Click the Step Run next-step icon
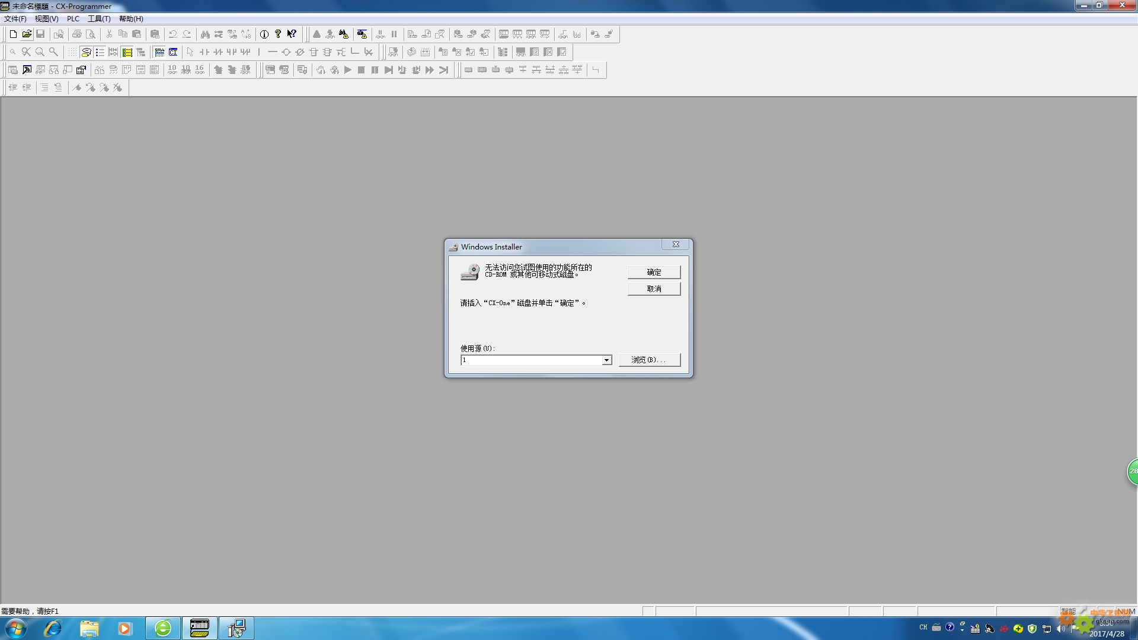 point(389,70)
